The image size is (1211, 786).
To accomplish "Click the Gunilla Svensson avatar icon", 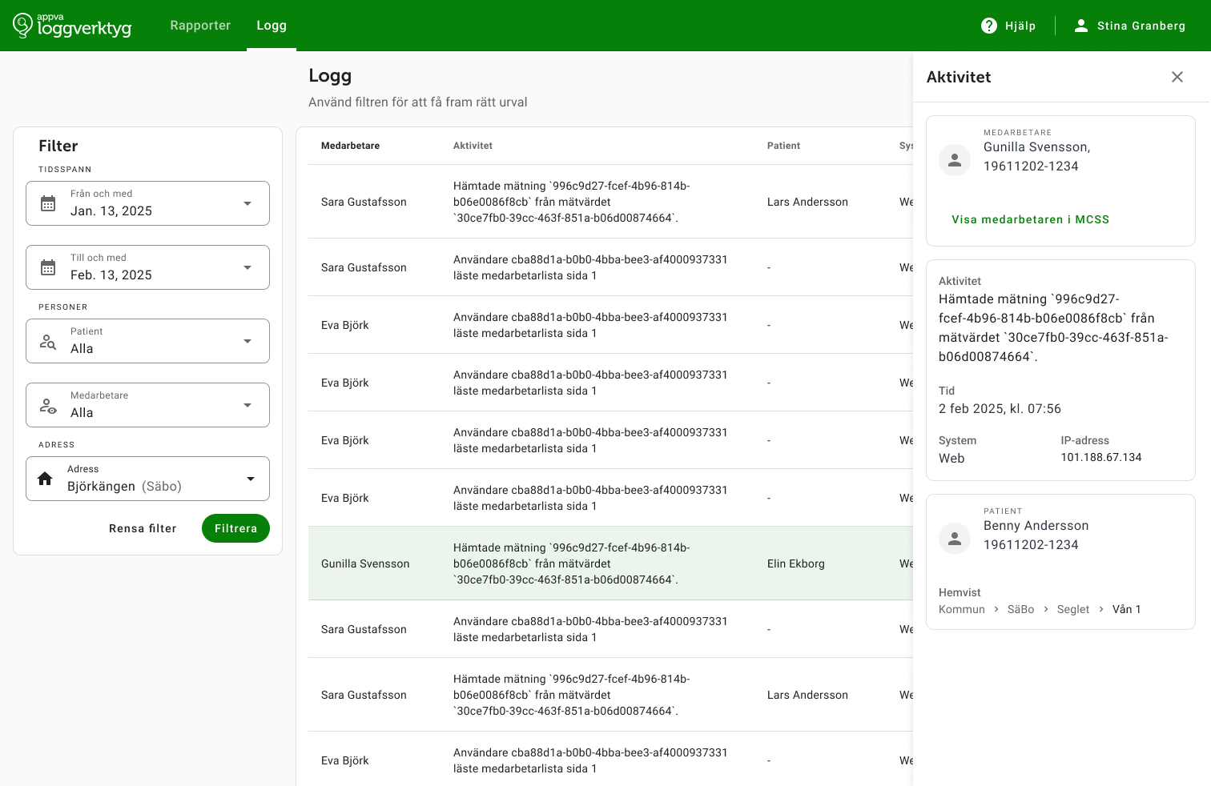I will pyautogui.click(x=955, y=160).
